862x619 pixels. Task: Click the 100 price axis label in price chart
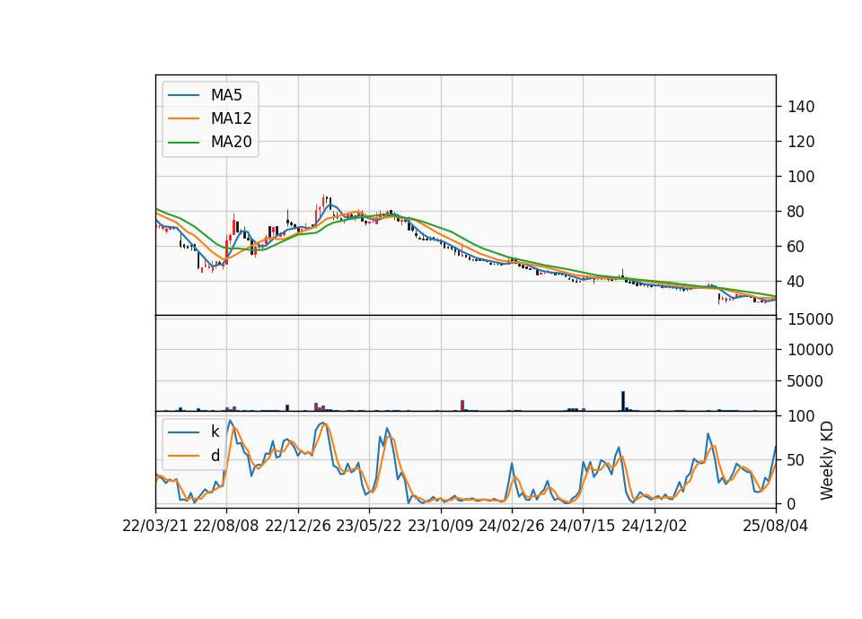point(801,177)
